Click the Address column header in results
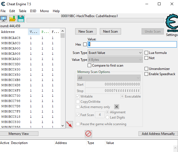 (14, 32)
